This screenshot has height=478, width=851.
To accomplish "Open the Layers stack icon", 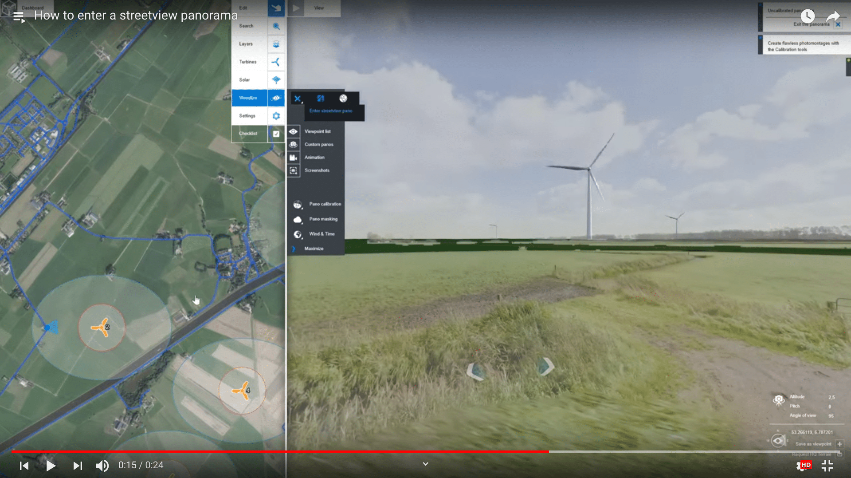I will 276,44.
